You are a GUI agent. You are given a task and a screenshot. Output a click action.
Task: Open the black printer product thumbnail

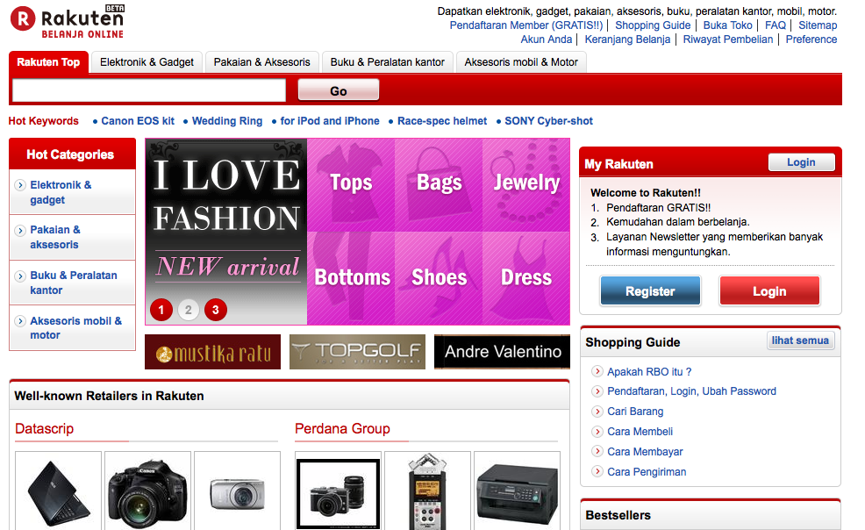click(x=517, y=491)
